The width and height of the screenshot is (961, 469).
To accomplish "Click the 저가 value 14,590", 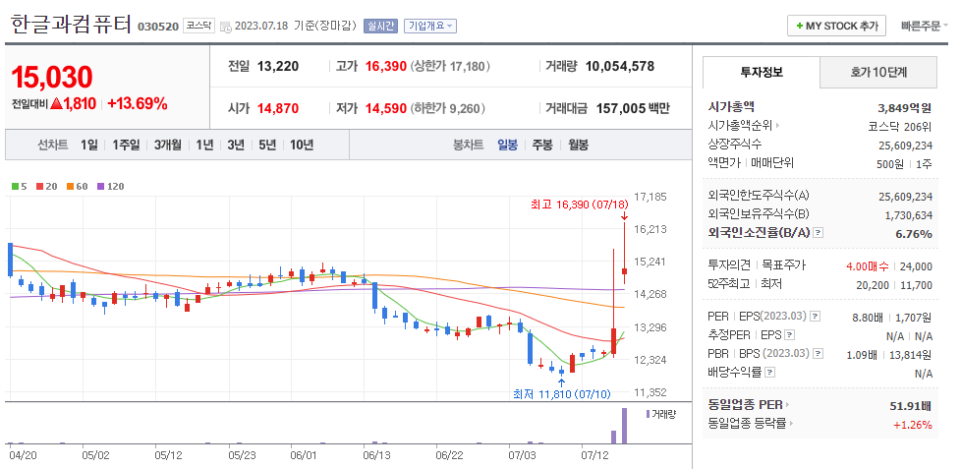I will click(x=386, y=108).
